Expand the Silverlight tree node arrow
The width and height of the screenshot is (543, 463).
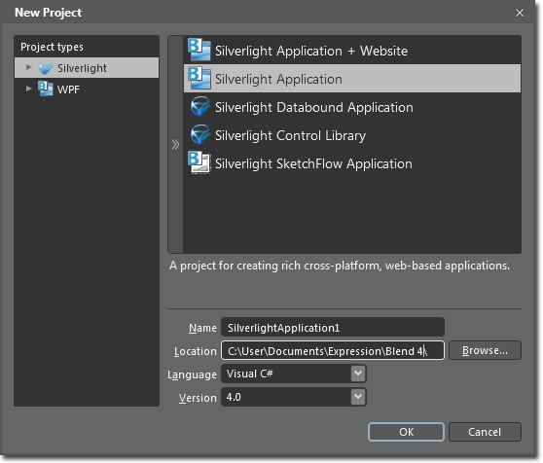click(29, 67)
